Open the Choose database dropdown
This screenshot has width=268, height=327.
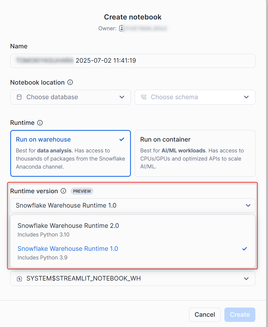point(71,97)
